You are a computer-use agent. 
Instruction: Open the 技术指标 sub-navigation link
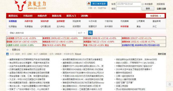(109, 26)
